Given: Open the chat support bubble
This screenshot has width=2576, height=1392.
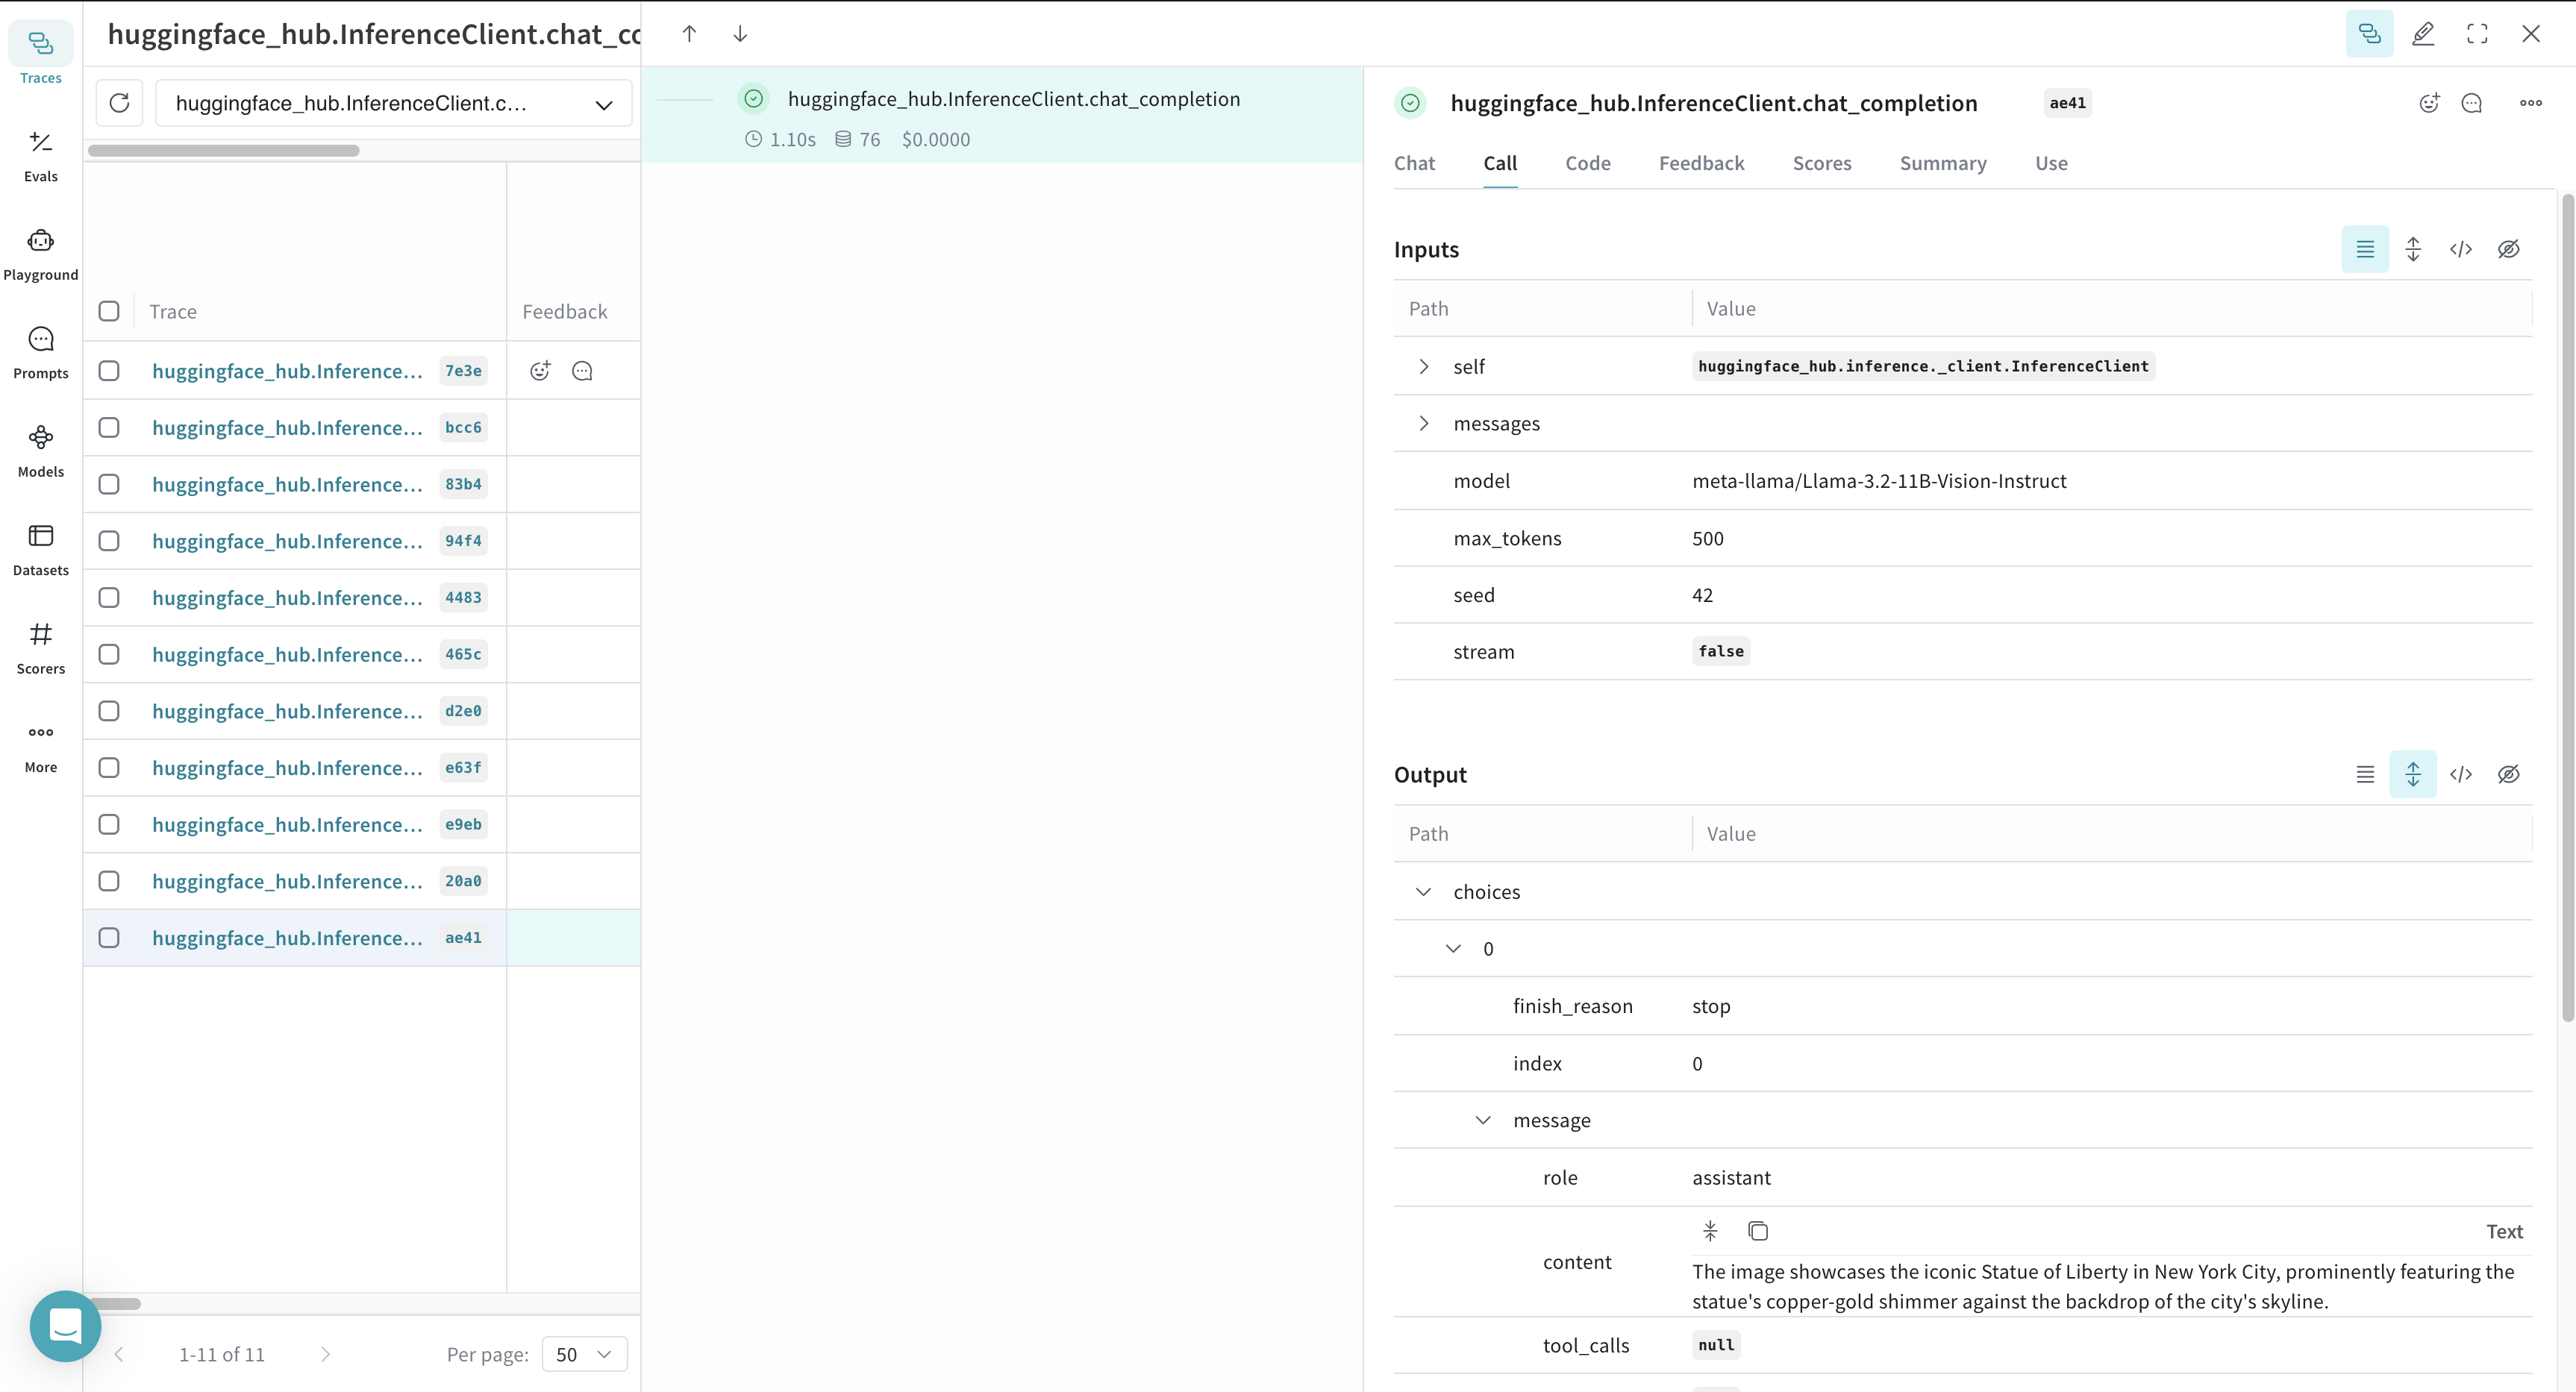Looking at the screenshot, I should pos(66,1326).
